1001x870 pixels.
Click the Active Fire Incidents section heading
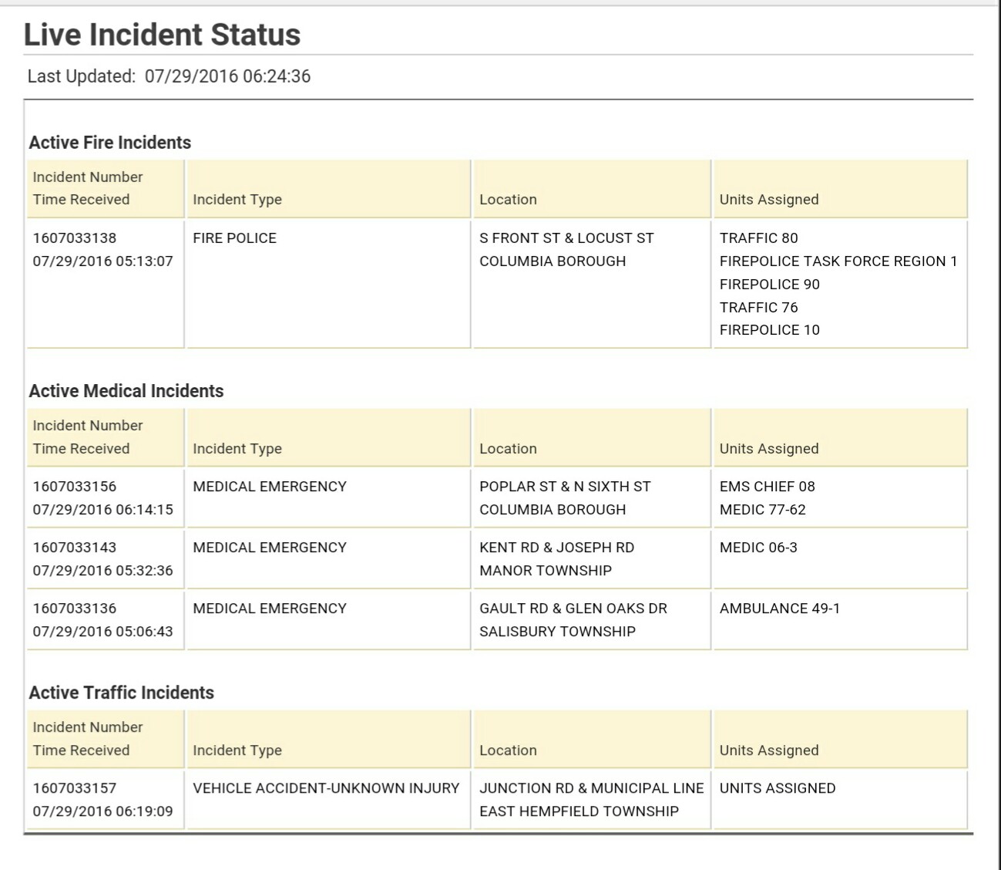tap(110, 143)
